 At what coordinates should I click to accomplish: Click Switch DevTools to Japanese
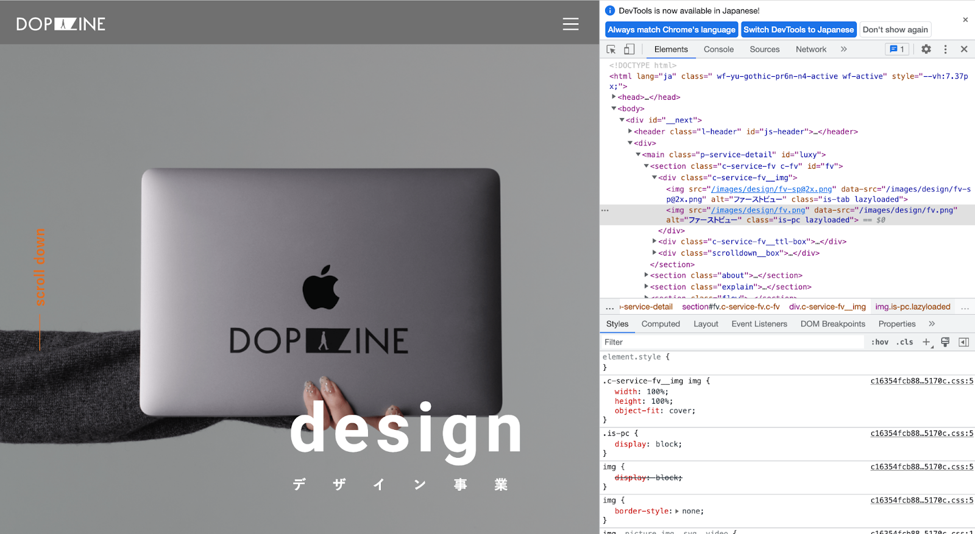tap(798, 29)
